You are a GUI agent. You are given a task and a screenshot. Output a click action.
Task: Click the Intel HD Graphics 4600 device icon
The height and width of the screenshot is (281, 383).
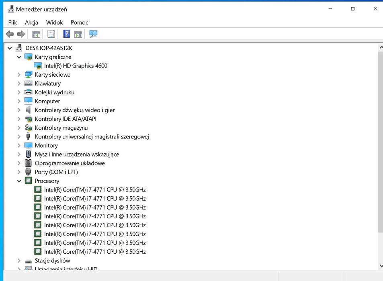38,65
